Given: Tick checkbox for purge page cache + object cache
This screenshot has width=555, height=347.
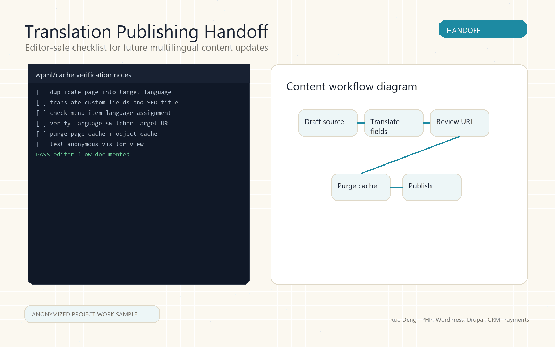Looking at the screenshot, I should click(41, 134).
